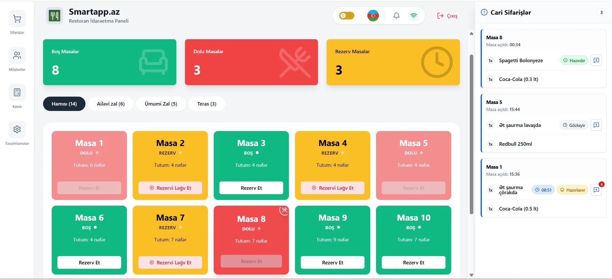
Task: Open the Masa 5 table card title
Action: pos(414,143)
